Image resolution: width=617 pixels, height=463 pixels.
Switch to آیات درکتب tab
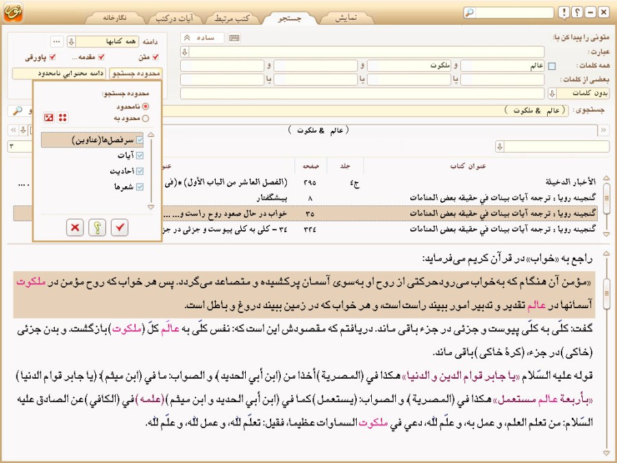tap(175, 18)
